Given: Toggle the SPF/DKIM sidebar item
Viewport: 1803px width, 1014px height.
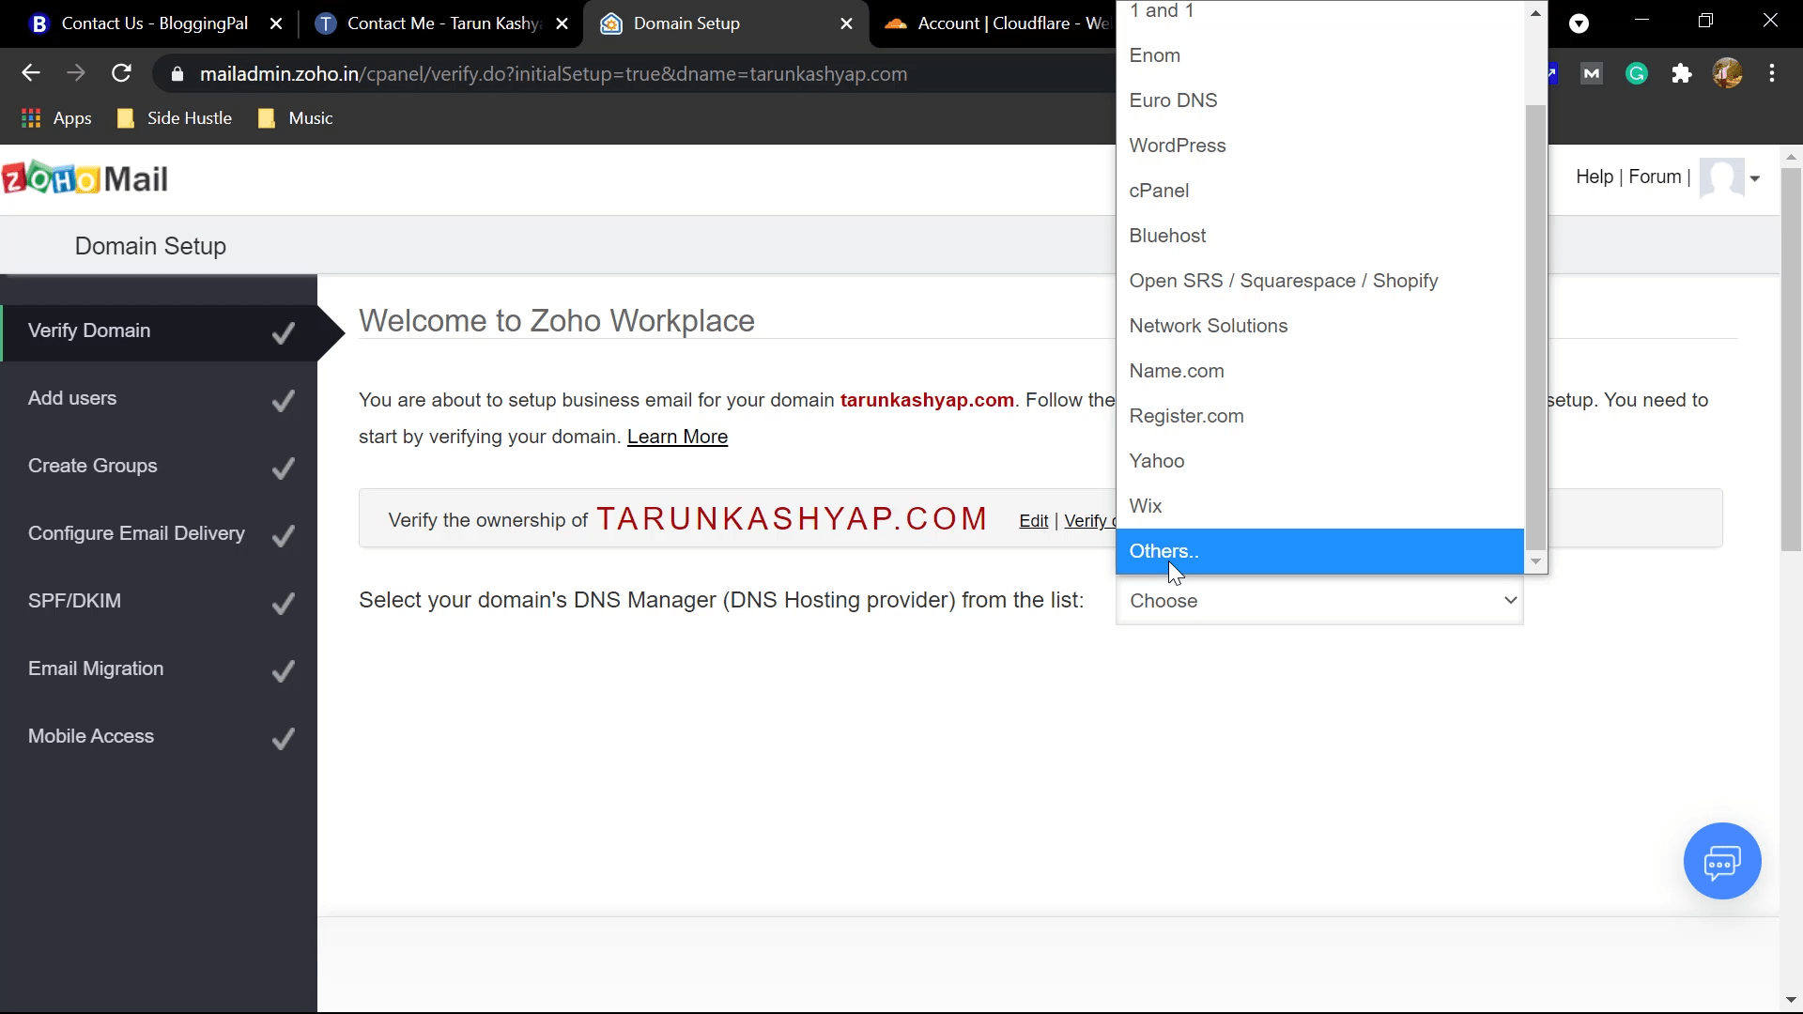Looking at the screenshot, I should [x=74, y=601].
